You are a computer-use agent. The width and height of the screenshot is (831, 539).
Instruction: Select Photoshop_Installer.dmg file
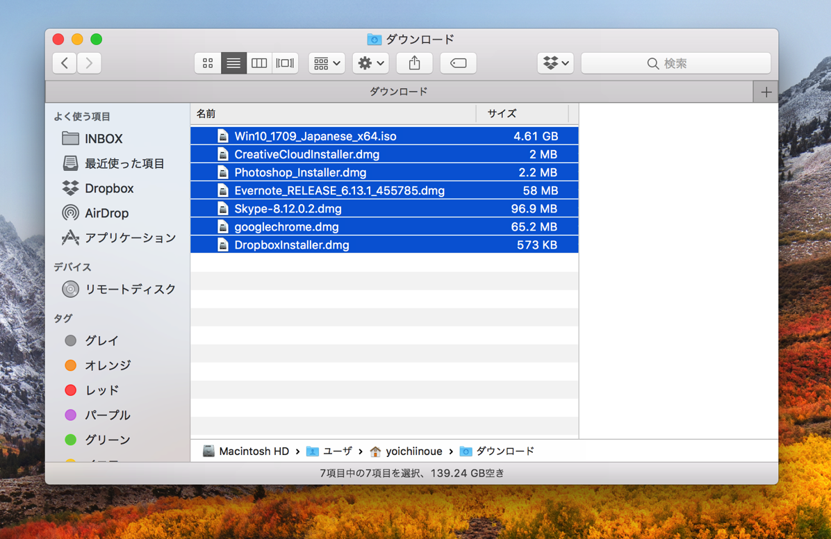384,172
